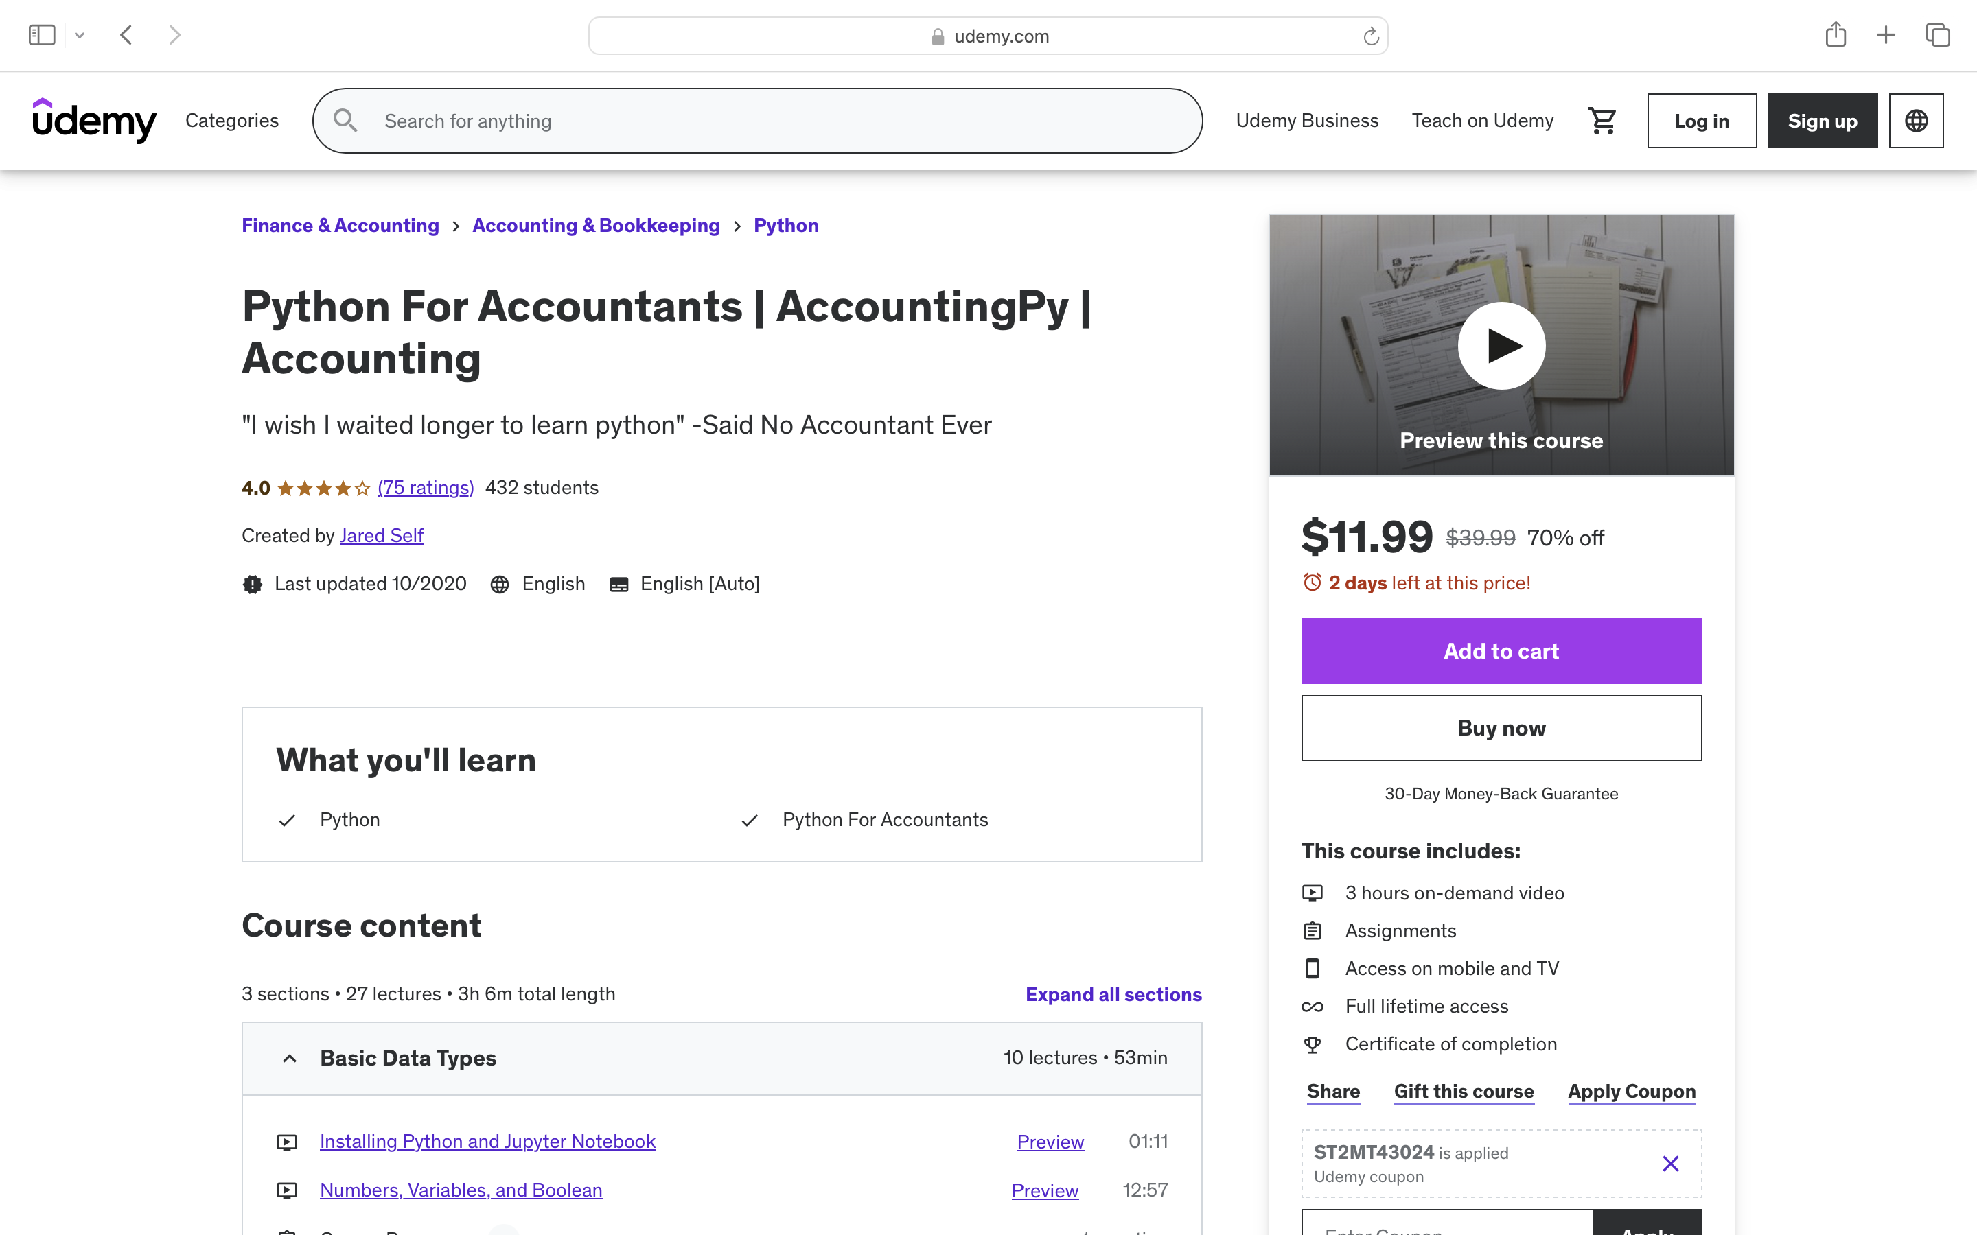This screenshot has height=1235, width=1977.
Task: Remove applied coupon ST2MT43024
Action: point(1671,1163)
